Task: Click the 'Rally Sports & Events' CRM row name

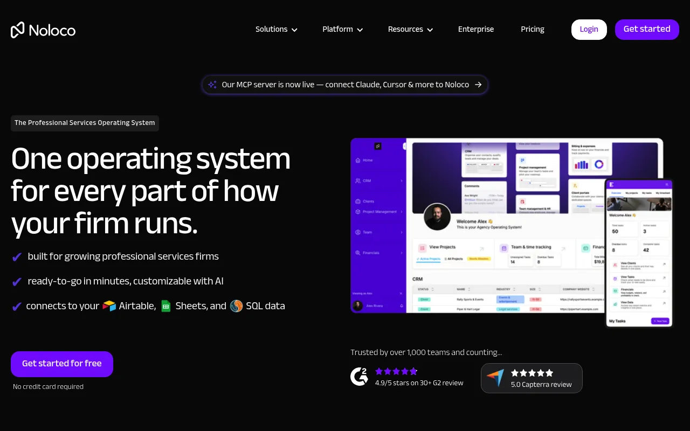Action: click(470, 299)
